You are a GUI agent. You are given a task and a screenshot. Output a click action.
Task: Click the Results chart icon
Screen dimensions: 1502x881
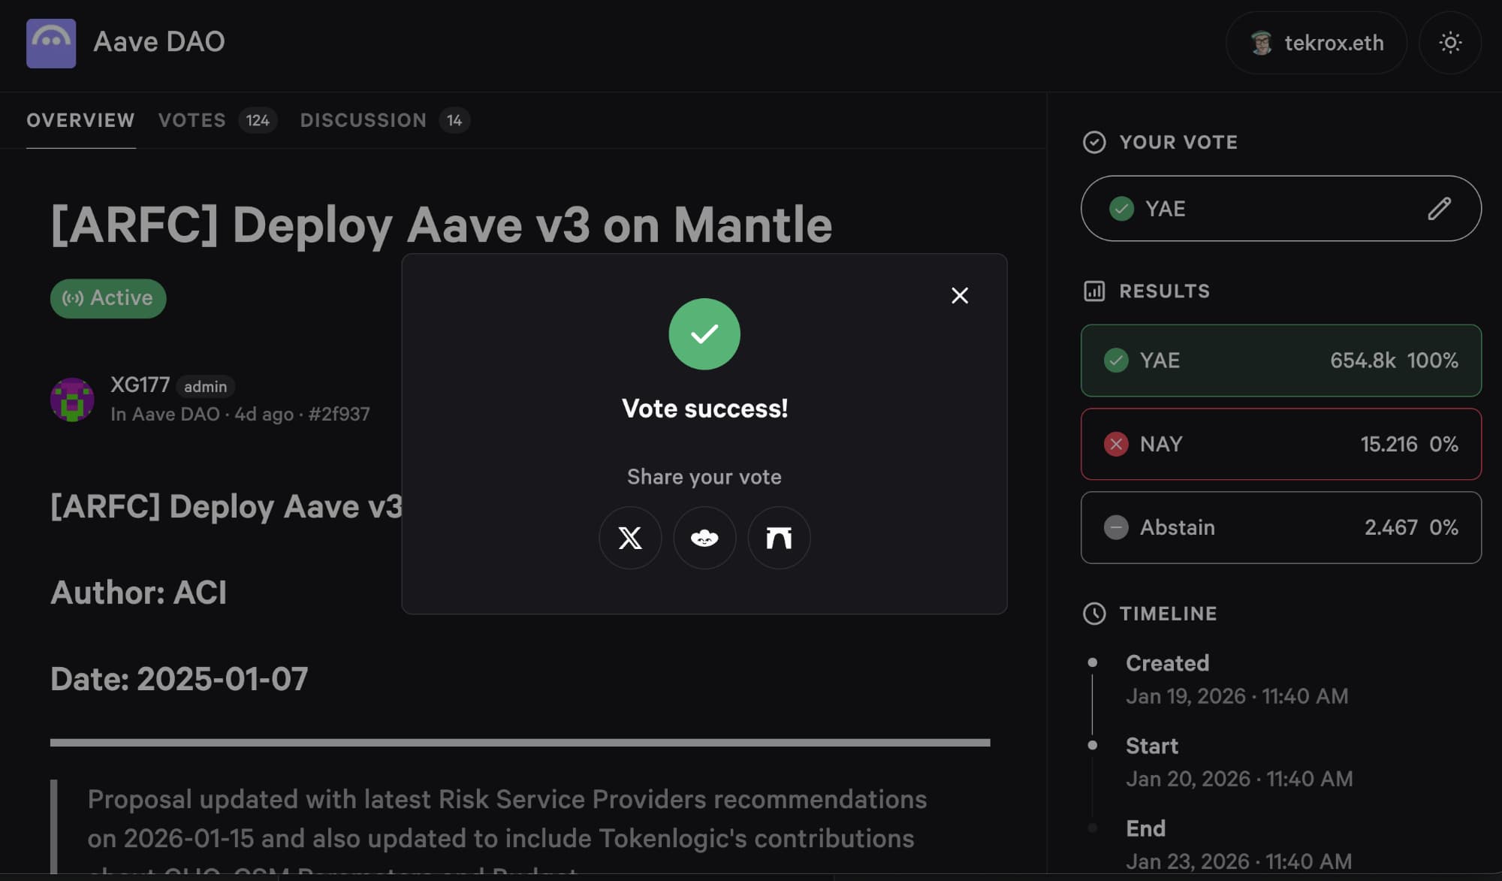tap(1093, 291)
